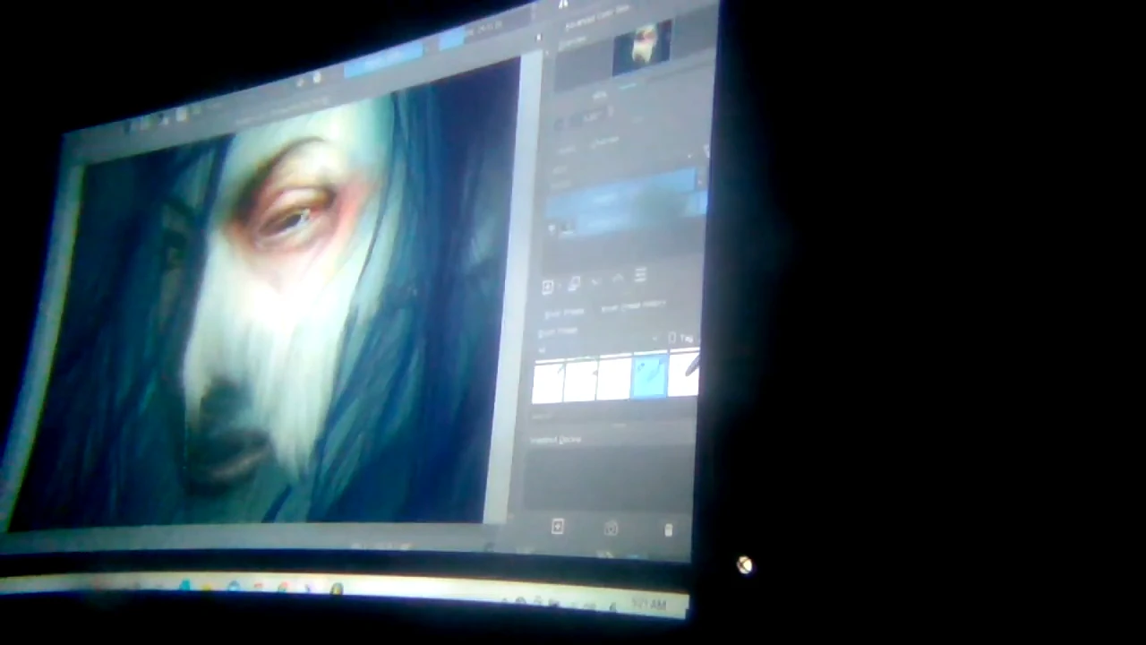Click the add new layer icon
This screenshot has height=645, width=1146.
548,287
